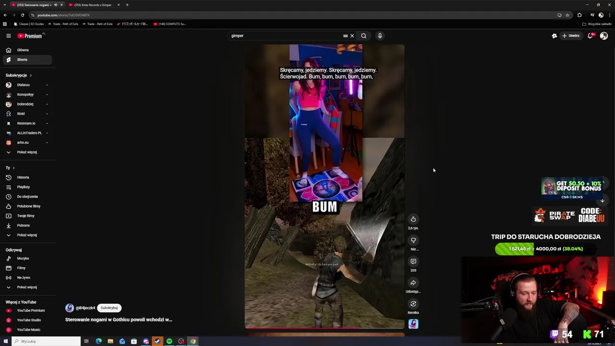Go to next Short with down arrow
The width and height of the screenshot is (615, 346).
coord(602,201)
